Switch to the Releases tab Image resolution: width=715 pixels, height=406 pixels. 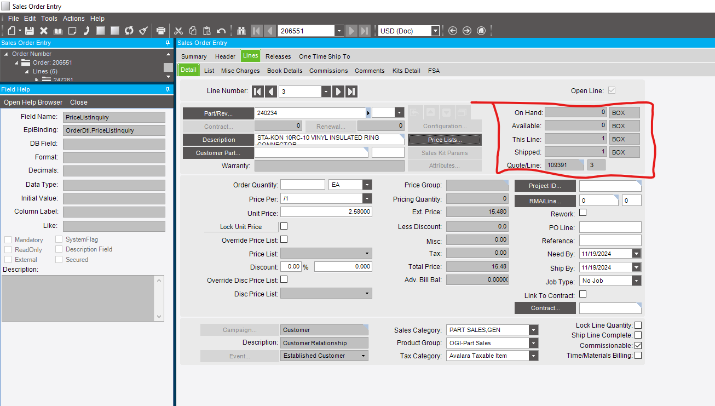click(x=278, y=56)
